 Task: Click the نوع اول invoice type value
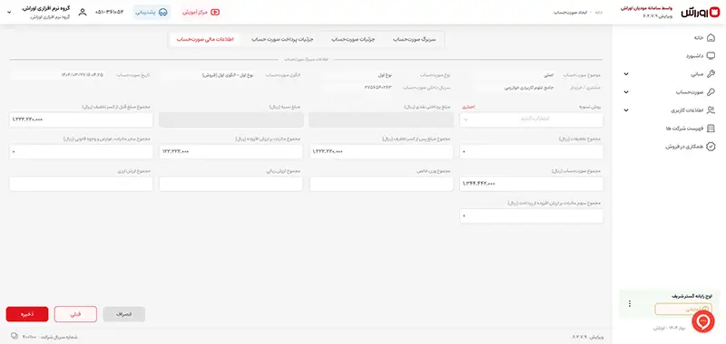pos(384,75)
